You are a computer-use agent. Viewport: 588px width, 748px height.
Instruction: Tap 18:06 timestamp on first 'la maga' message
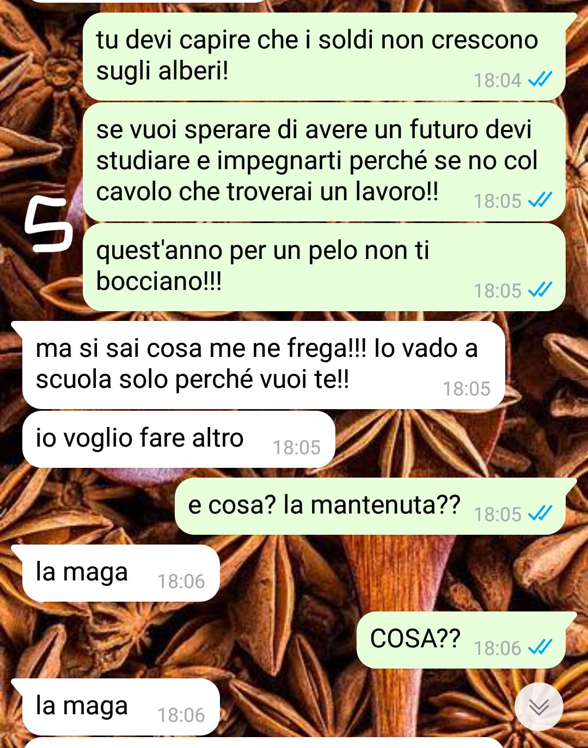181,582
